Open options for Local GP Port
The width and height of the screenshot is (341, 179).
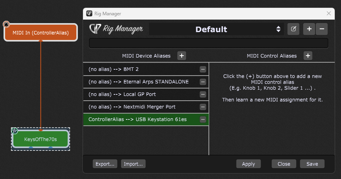[x=203, y=94]
